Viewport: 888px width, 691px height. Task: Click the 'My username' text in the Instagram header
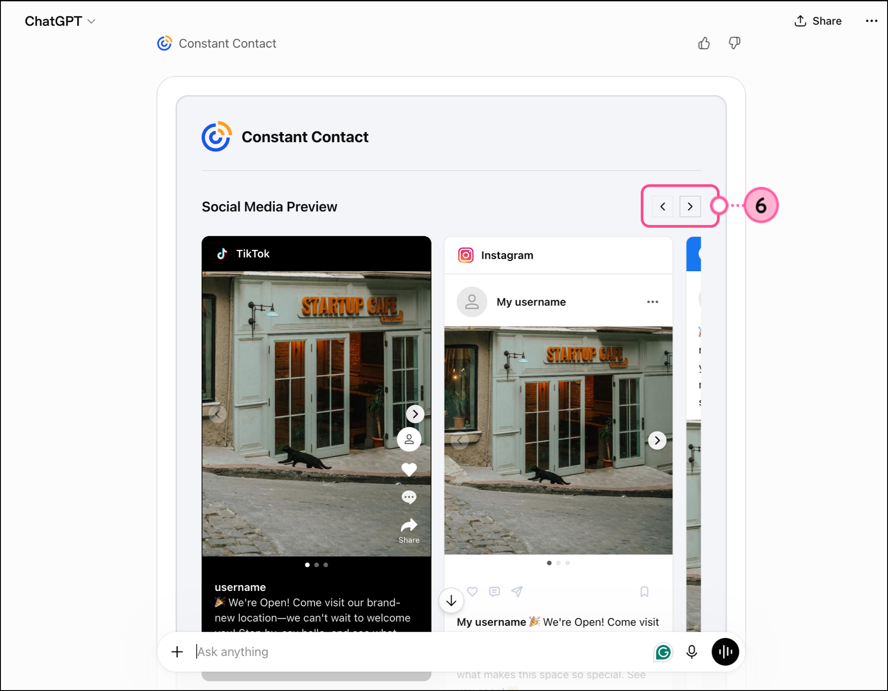[531, 302]
